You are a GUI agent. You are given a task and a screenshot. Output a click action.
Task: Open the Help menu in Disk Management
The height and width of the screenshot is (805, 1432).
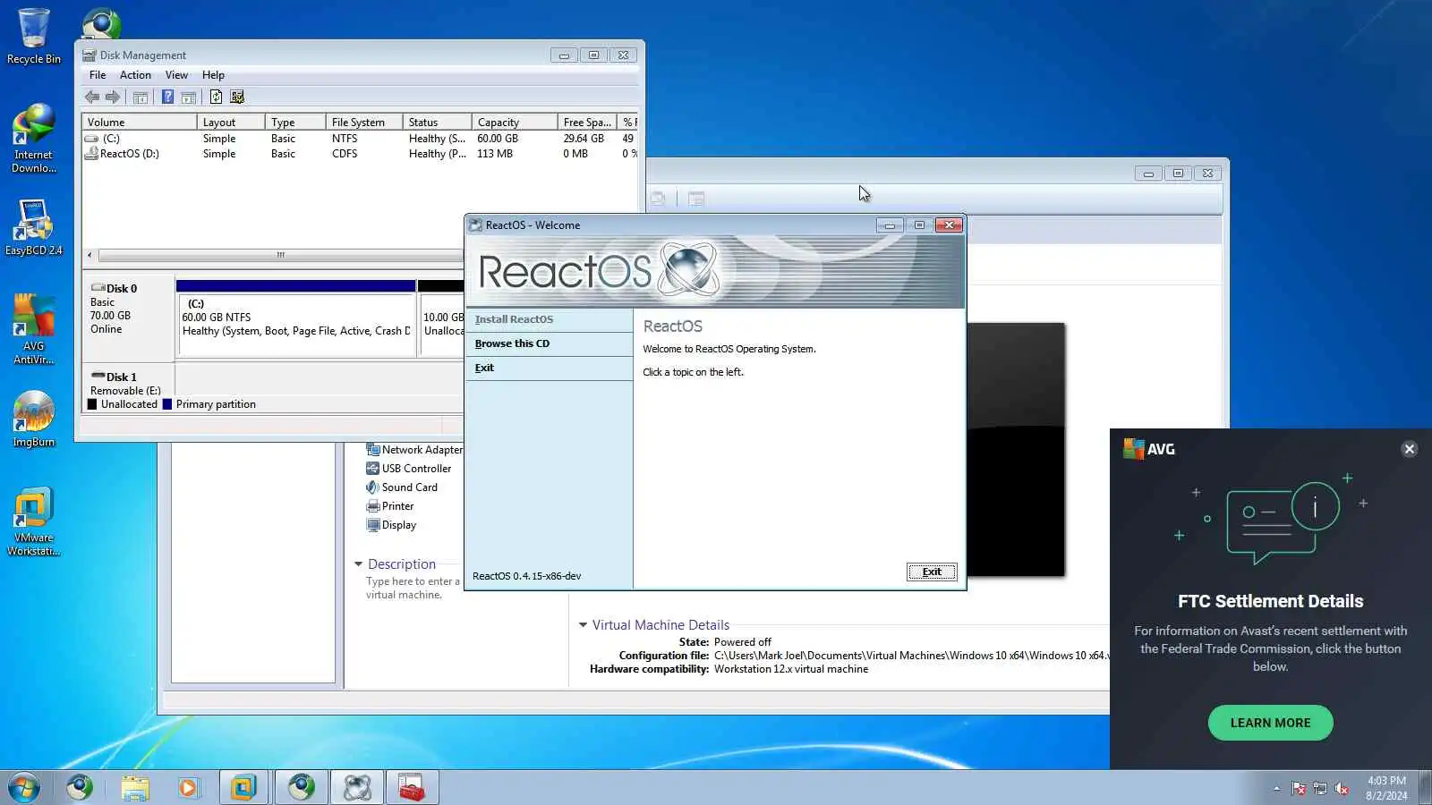point(213,75)
